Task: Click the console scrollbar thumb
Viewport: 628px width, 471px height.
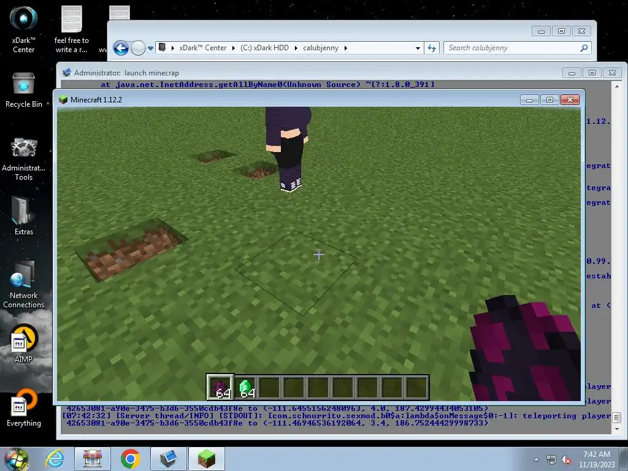Action: pyautogui.click(x=616, y=417)
